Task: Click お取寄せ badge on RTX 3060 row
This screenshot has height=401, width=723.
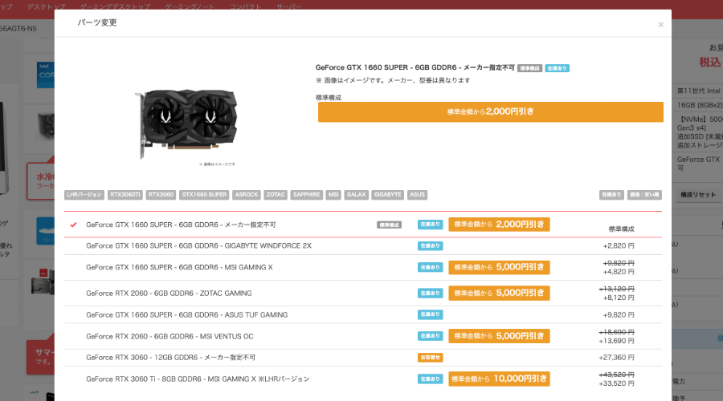Action: 431,357
